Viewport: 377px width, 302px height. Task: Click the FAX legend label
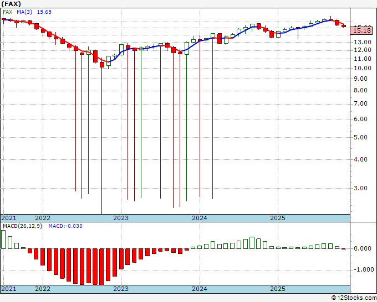coord(7,12)
